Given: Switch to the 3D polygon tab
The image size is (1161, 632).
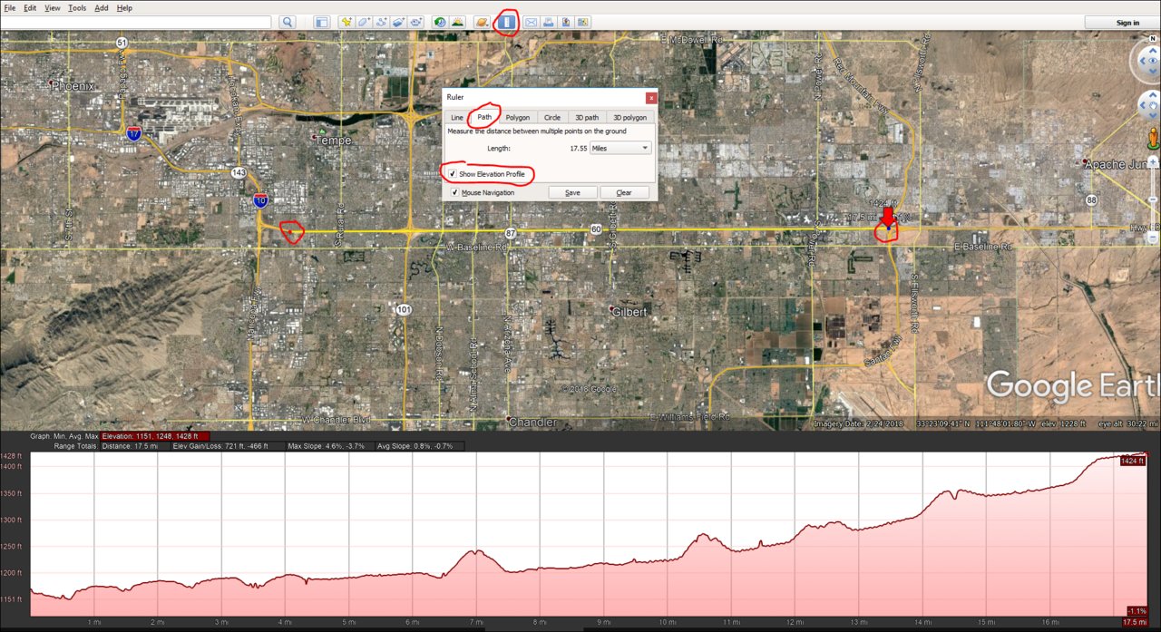Looking at the screenshot, I should (x=629, y=118).
